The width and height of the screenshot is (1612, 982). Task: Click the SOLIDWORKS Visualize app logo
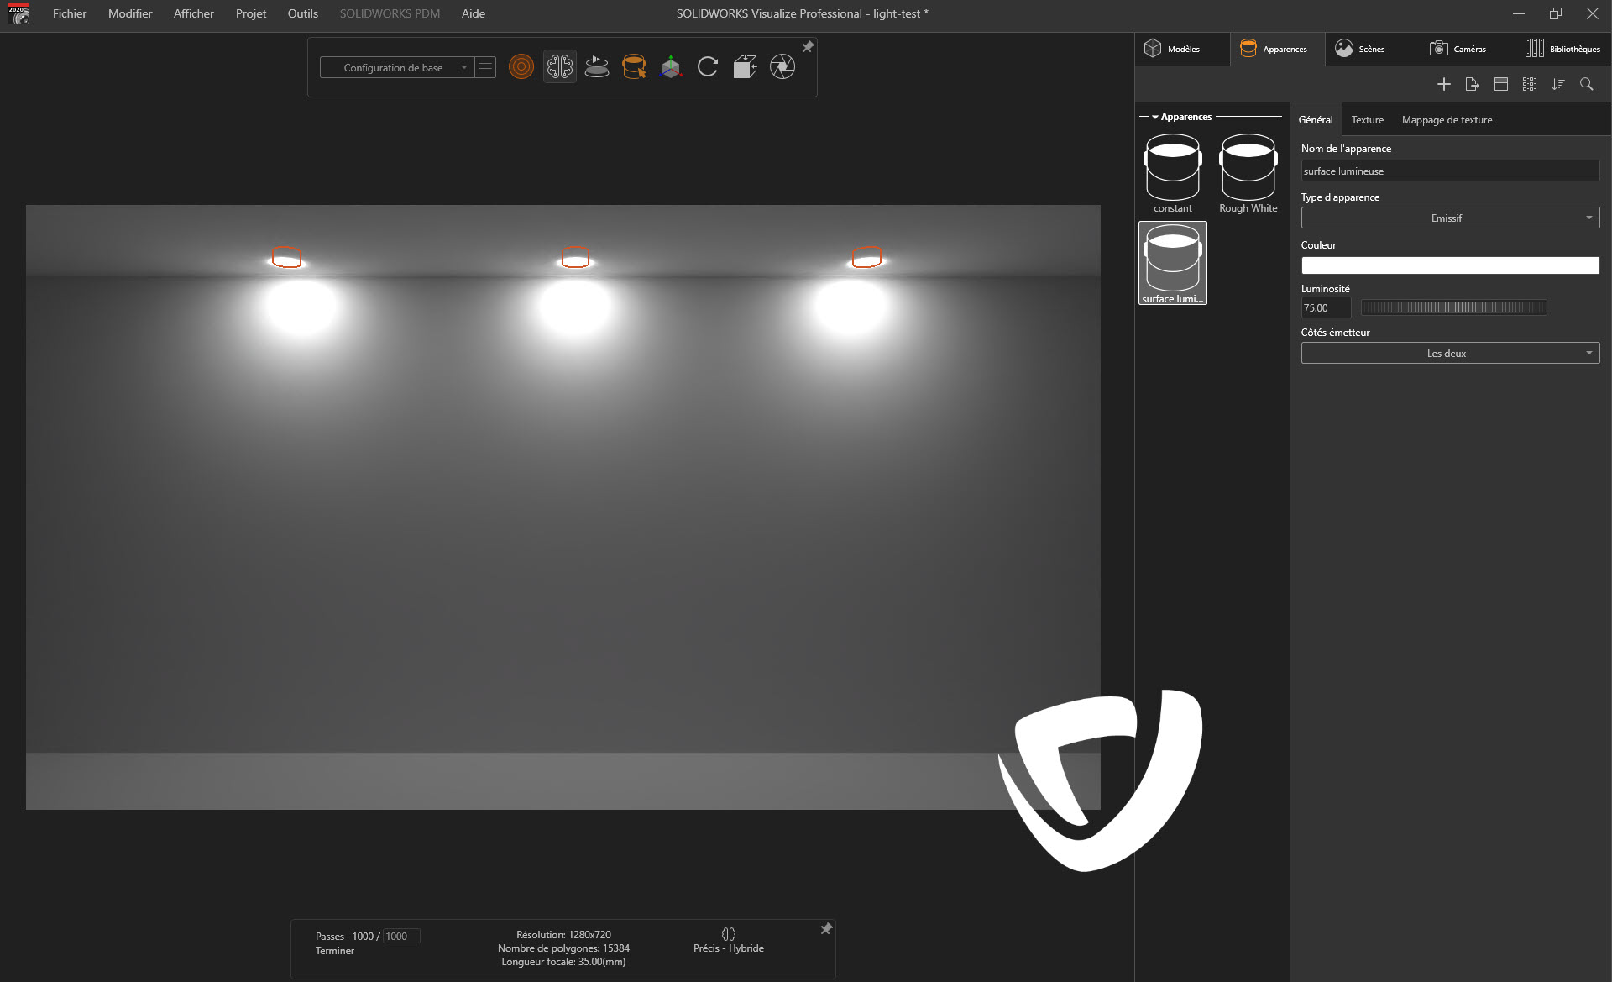point(18,13)
